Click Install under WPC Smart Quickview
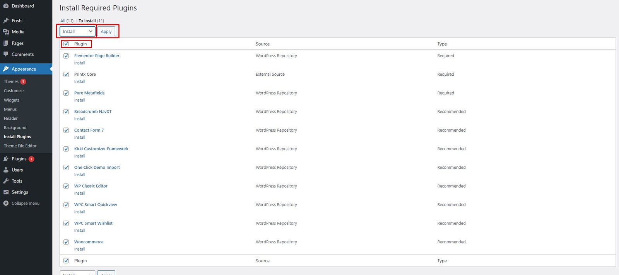 click(80, 212)
